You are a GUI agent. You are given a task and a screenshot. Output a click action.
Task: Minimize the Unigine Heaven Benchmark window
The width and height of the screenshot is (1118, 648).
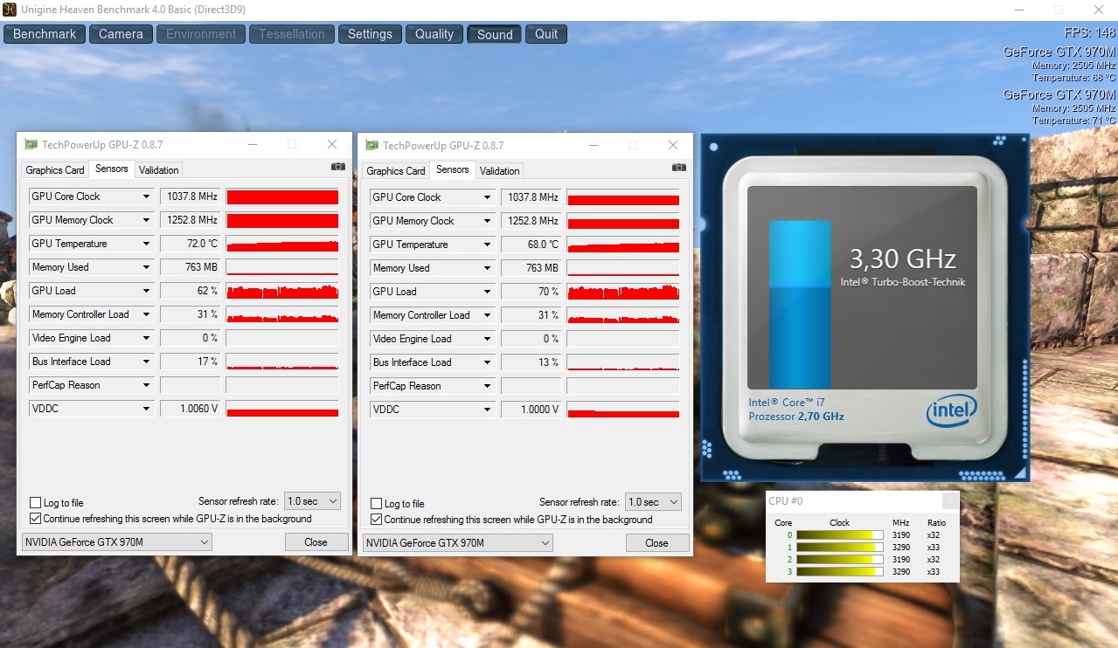coord(1019,9)
